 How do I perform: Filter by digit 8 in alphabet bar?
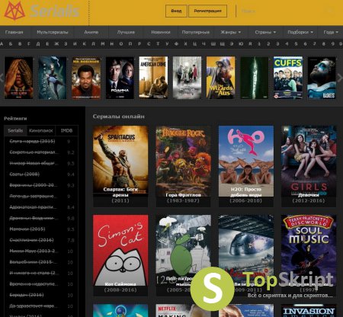[x=323, y=44]
